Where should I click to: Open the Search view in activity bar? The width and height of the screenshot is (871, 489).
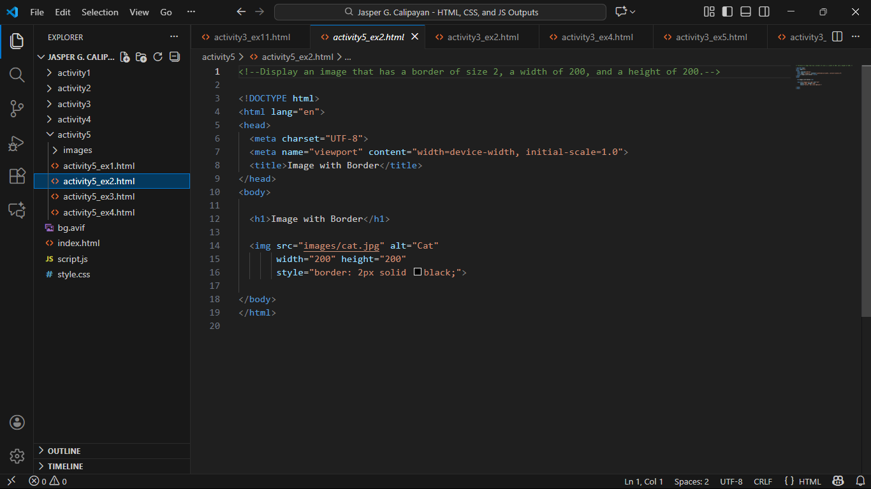coord(17,75)
